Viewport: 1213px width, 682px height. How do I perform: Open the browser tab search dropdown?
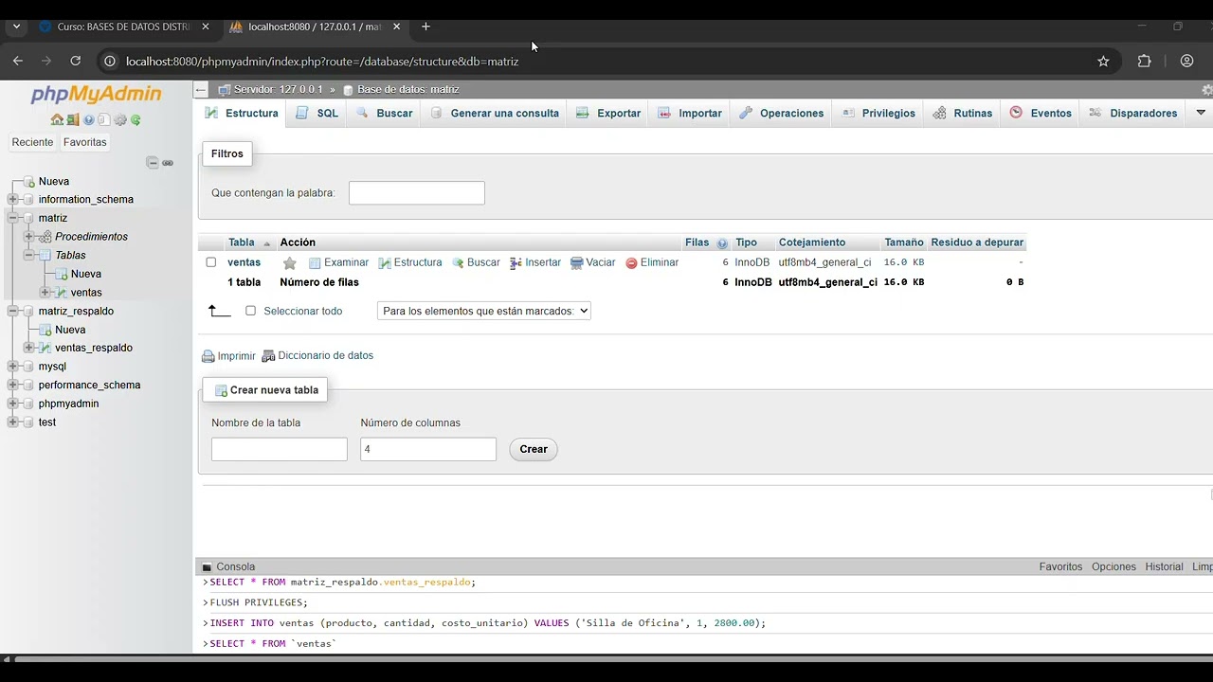pyautogui.click(x=16, y=27)
